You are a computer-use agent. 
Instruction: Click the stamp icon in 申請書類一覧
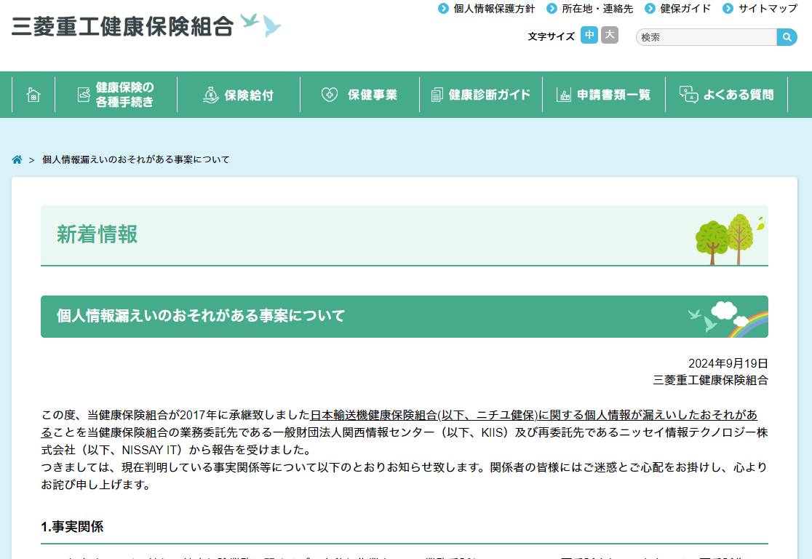point(563,95)
